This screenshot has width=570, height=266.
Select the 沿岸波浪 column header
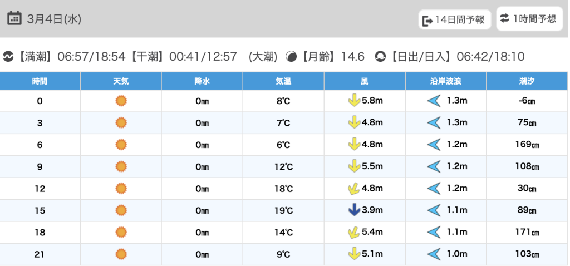click(445, 81)
